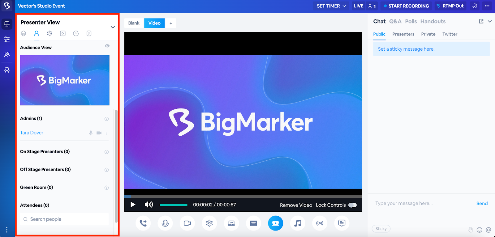This screenshot has height=237, width=495.
Task: Open the play media icon in Presenter View
Action: (63, 33)
